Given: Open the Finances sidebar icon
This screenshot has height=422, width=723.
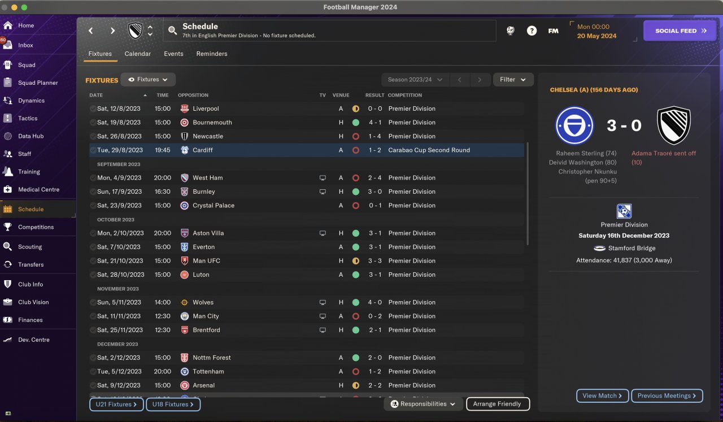Looking at the screenshot, I should [x=8, y=320].
